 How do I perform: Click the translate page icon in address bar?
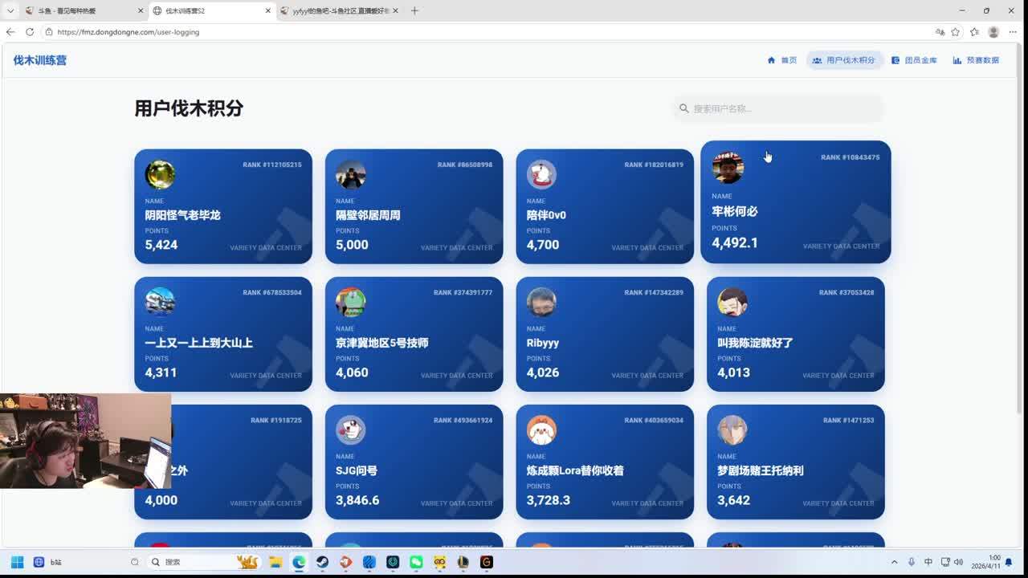(x=940, y=32)
